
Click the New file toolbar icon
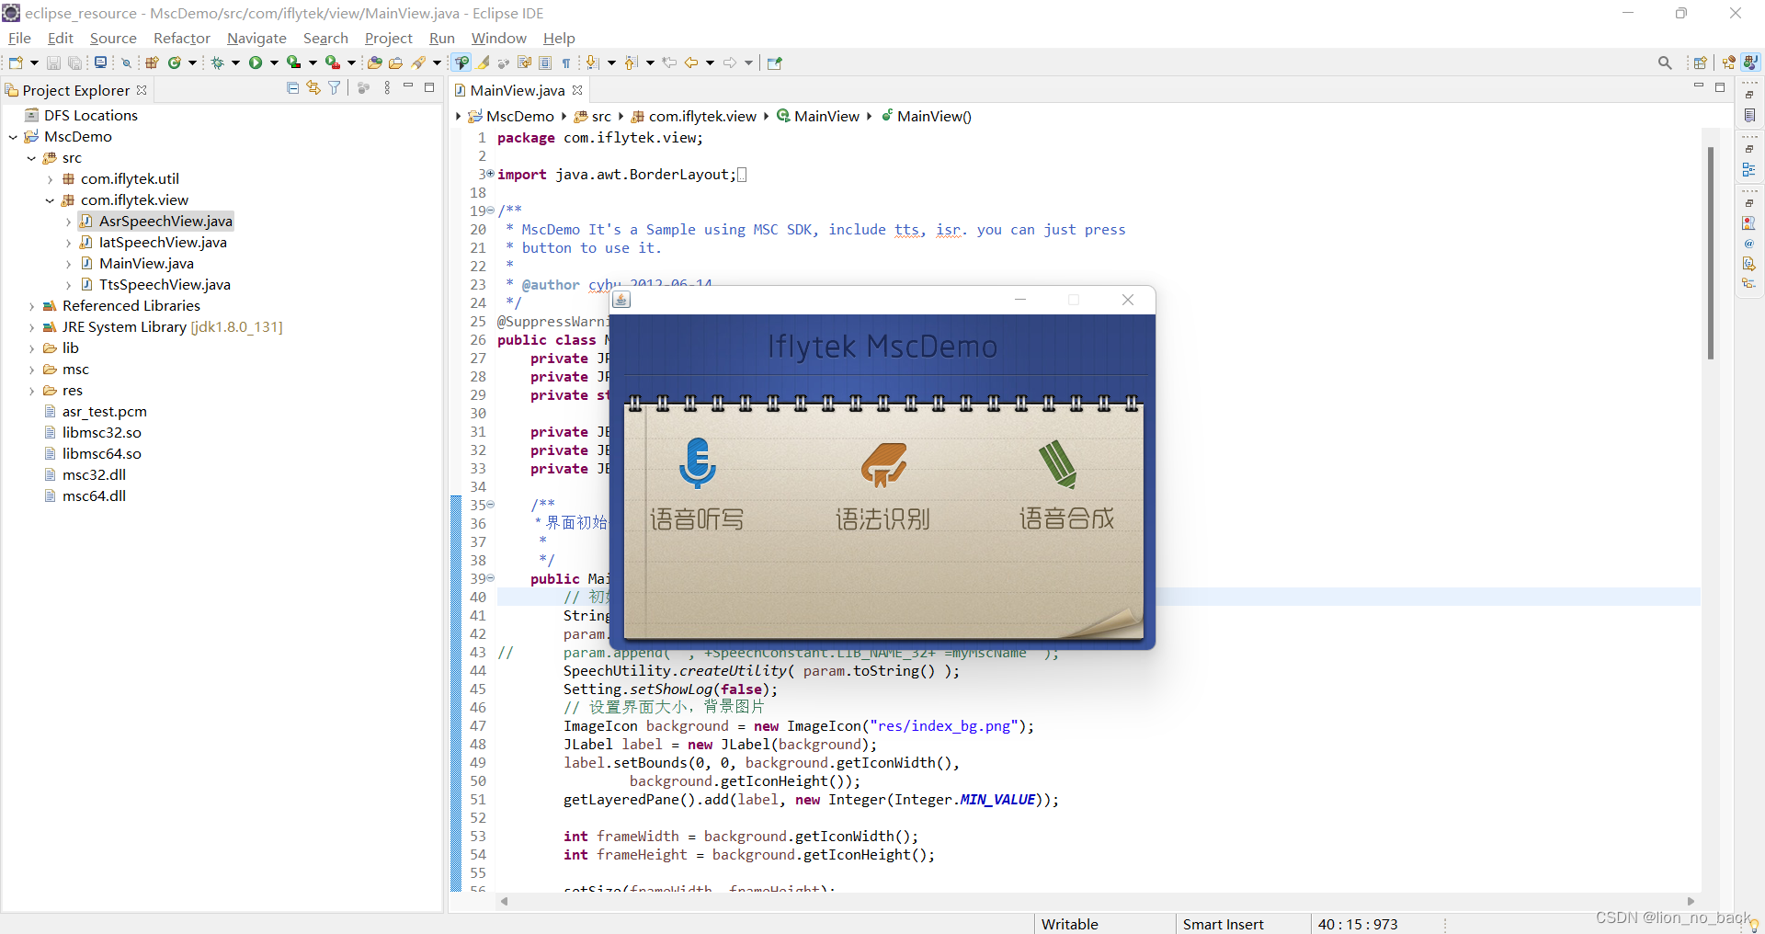16,63
